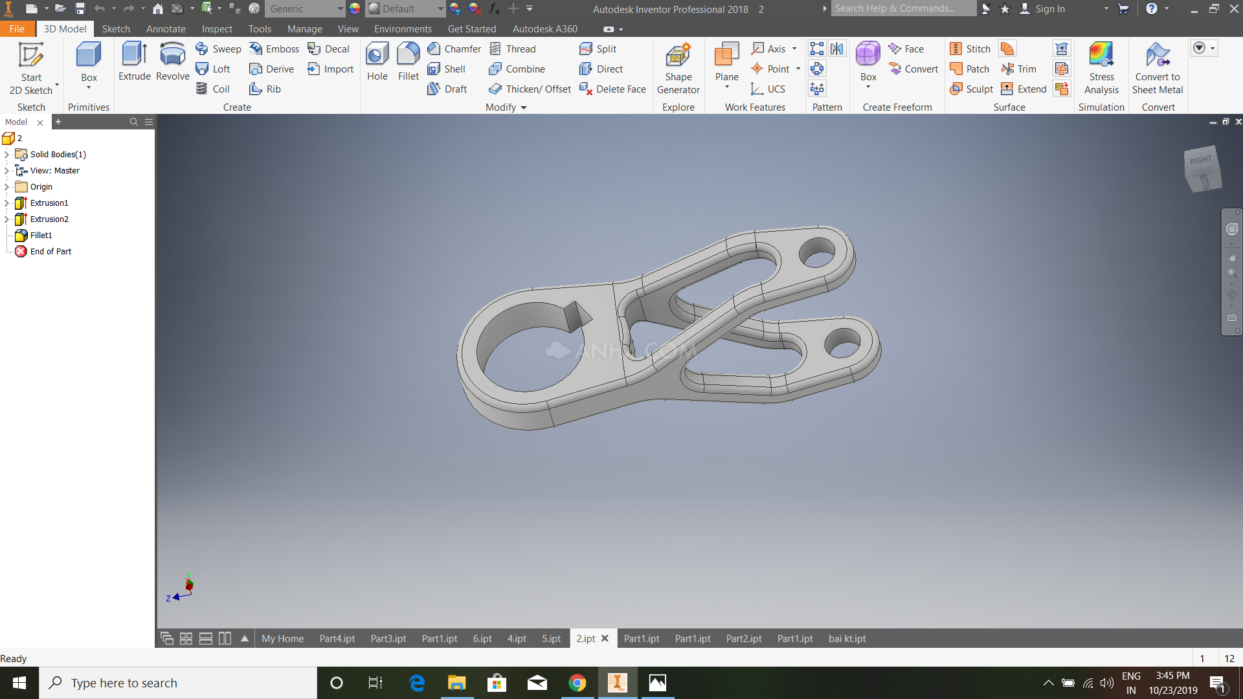The image size is (1243, 699).
Task: Expand the View: Master node
Action: (x=6, y=171)
